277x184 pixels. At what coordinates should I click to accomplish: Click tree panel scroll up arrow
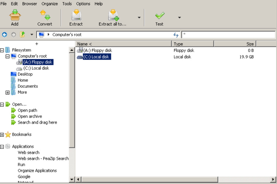point(72,50)
